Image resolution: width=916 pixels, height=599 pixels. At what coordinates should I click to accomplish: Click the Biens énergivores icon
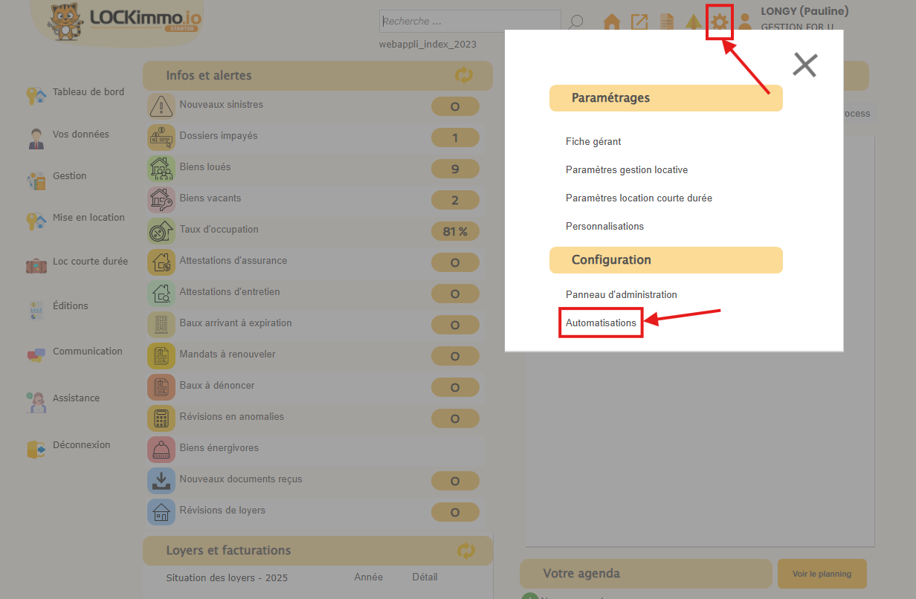161,450
